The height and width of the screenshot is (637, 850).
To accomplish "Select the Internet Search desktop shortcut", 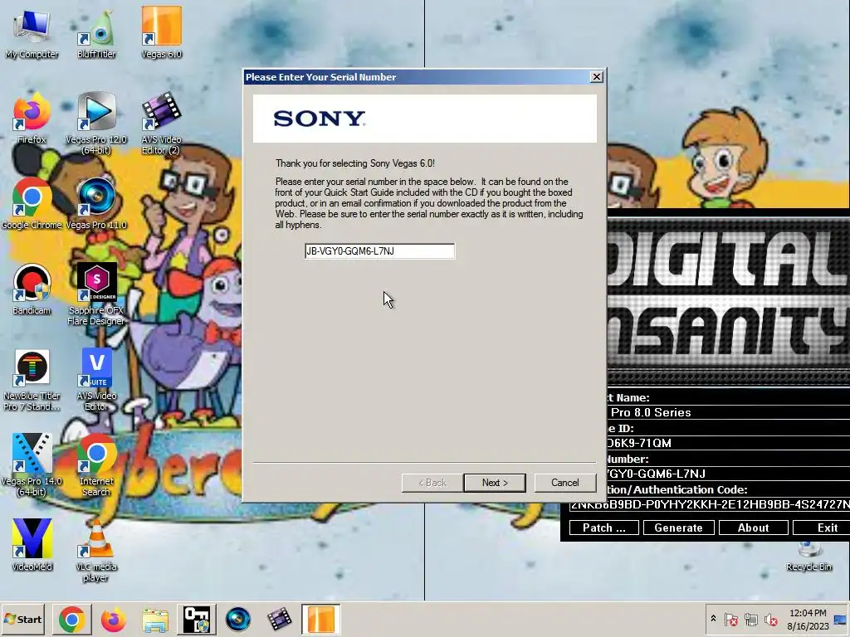I will 96,466.
